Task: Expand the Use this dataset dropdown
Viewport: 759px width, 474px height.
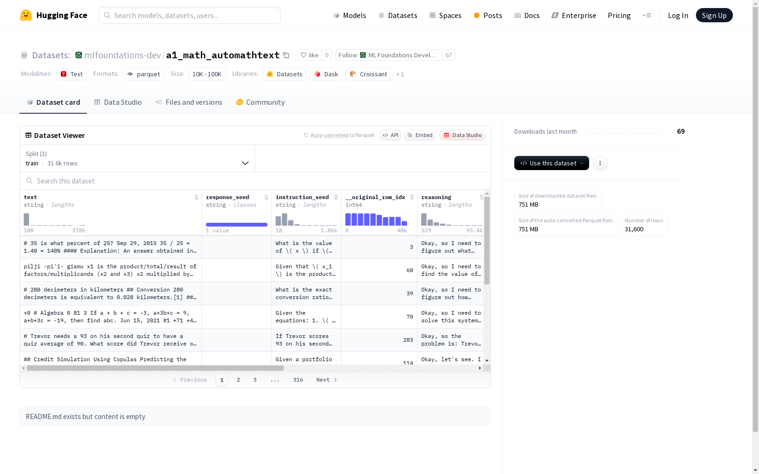Action: pyautogui.click(x=552, y=163)
